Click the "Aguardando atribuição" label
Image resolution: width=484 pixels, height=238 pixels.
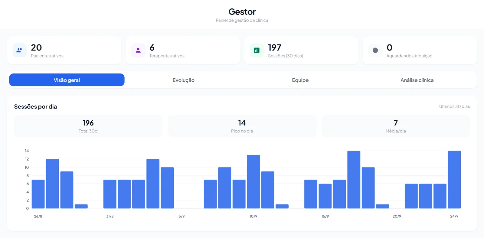pos(410,56)
